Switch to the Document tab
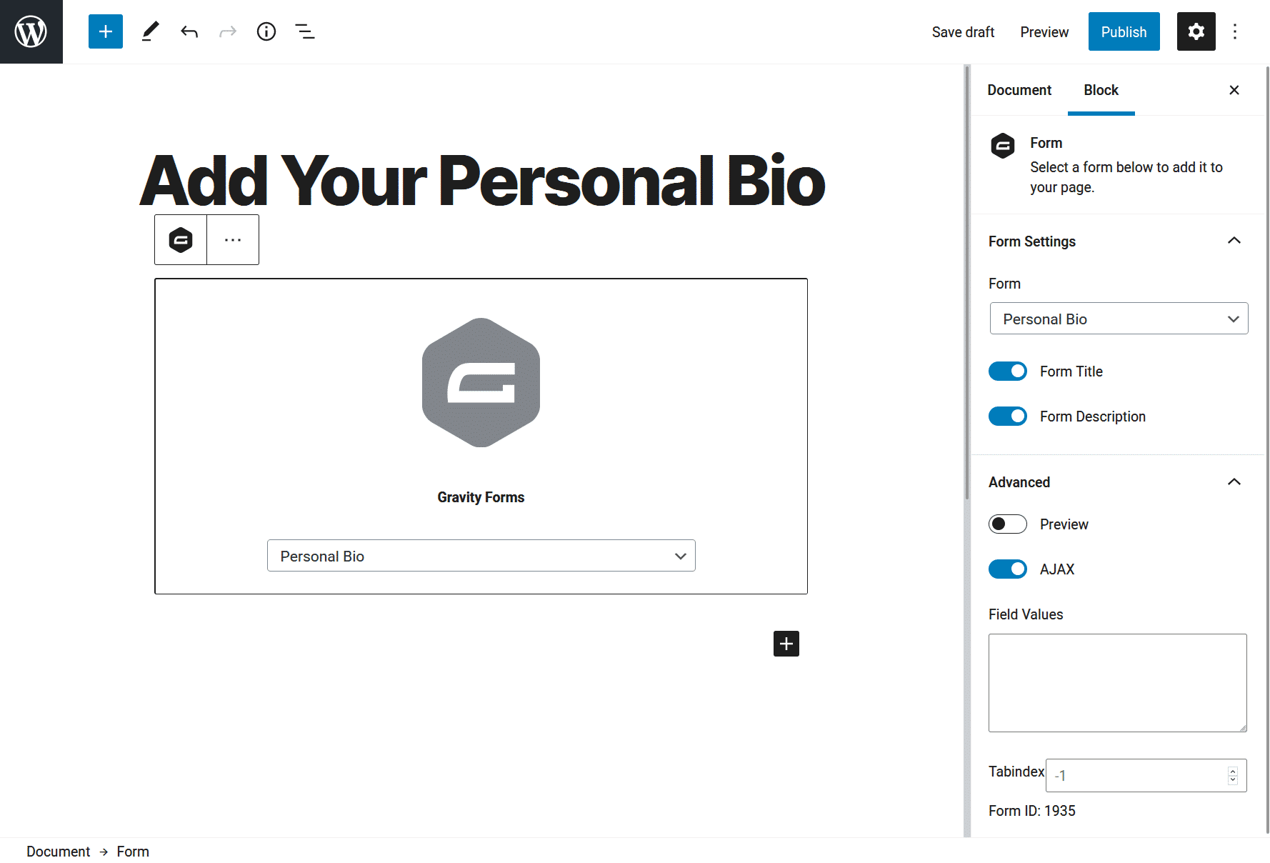This screenshot has height=863, width=1270. [1019, 90]
